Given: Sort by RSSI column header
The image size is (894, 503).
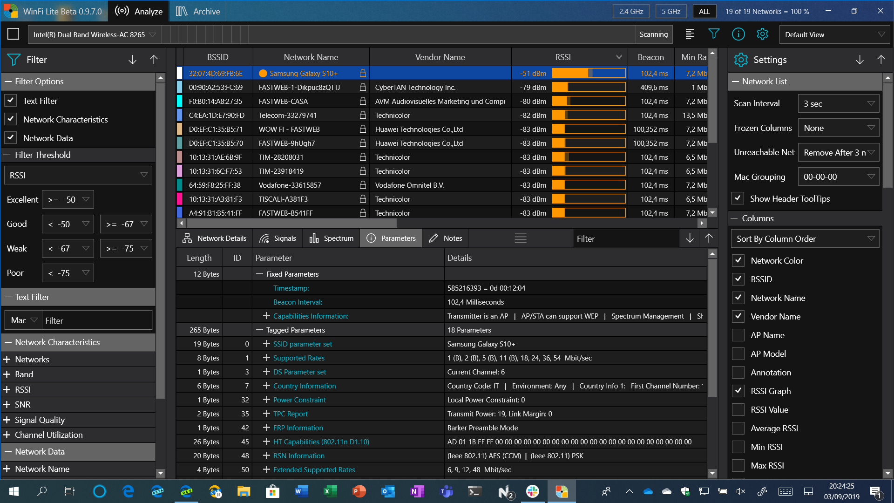Looking at the screenshot, I should 569,57.
